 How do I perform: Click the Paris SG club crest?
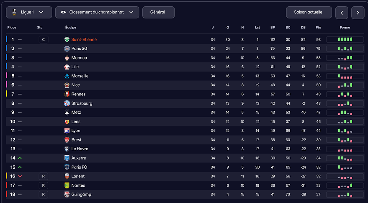click(67, 49)
